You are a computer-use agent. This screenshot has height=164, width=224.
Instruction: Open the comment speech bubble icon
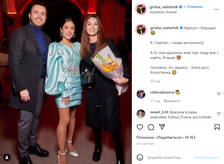coord(151,127)
